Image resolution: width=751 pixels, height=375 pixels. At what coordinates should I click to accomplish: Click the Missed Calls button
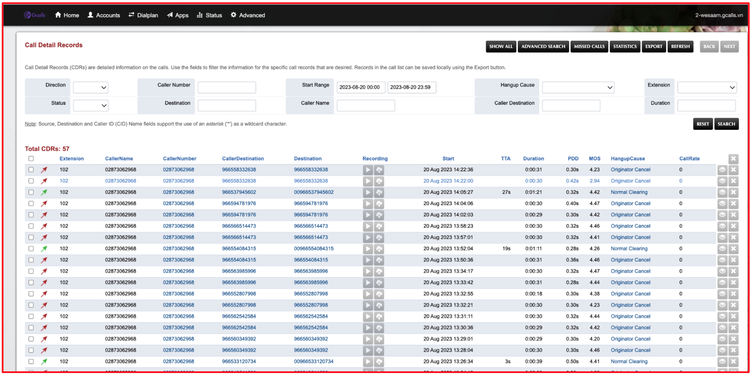pyautogui.click(x=589, y=46)
